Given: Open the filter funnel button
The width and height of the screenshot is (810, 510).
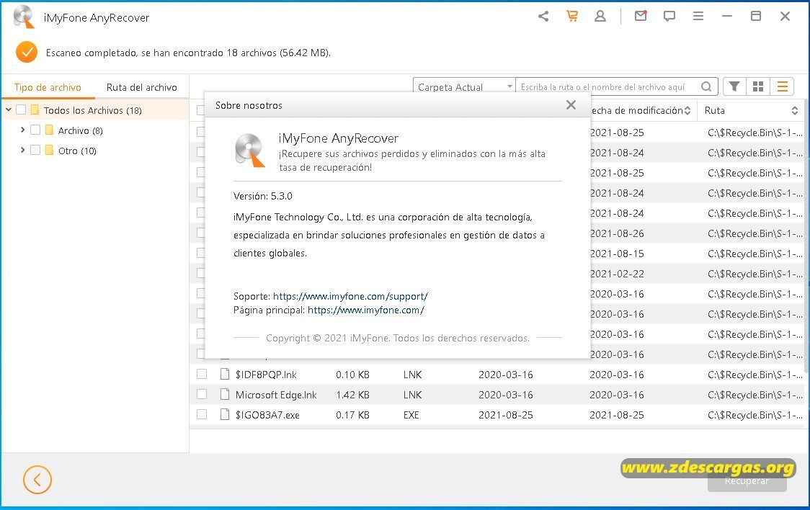Looking at the screenshot, I should click(734, 86).
